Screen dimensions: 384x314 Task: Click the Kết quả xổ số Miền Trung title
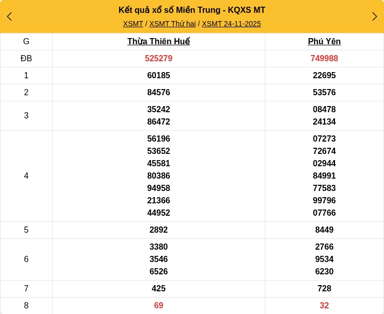pyautogui.click(x=191, y=10)
